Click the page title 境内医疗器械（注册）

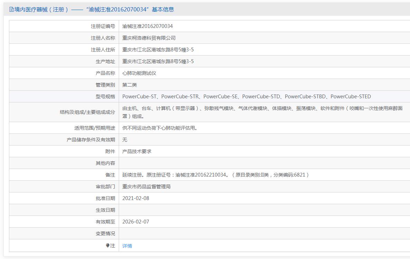pyautogui.click(x=41, y=9)
